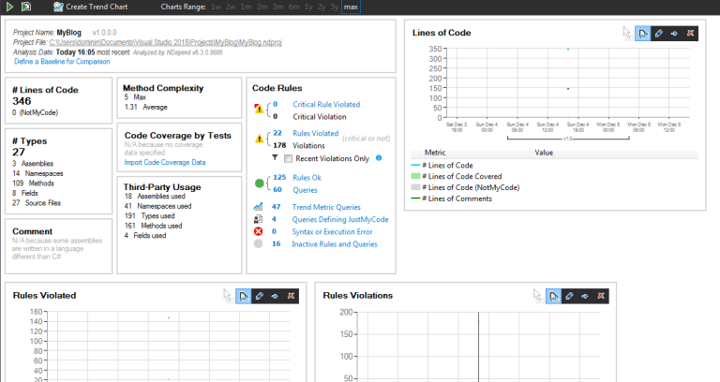Click the pencil edit icon on Lines of Code chart
This screenshot has height=382, width=720.
coord(659,33)
